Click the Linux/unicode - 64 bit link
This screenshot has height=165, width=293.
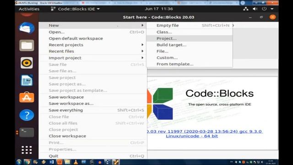point(192,136)
